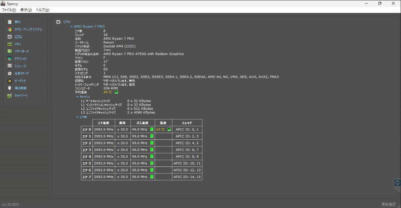
Task: Click the ハイパースレッディング label
Action: tap(87, 85)
